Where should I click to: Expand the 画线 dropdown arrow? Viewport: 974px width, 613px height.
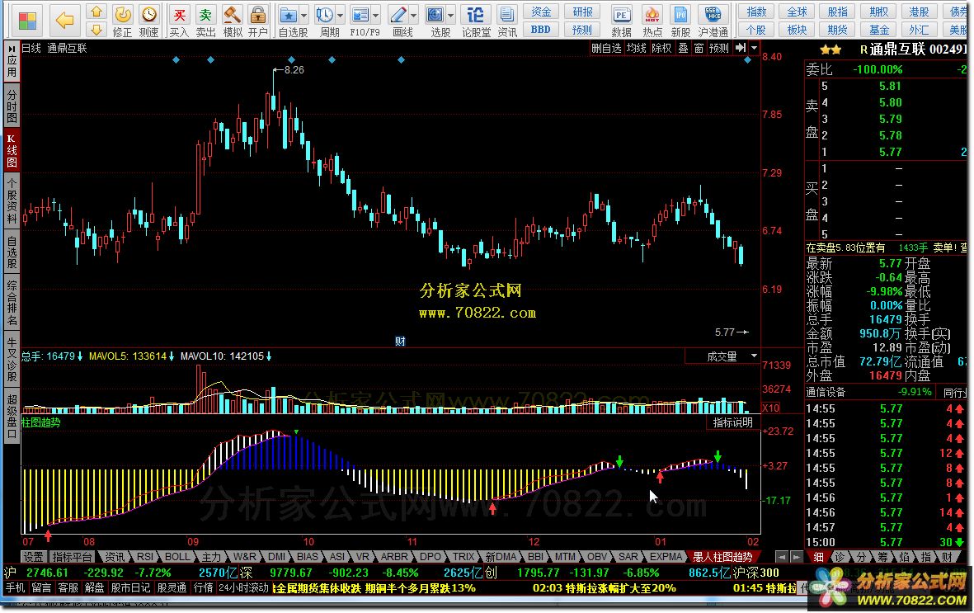tap(414, 16)
